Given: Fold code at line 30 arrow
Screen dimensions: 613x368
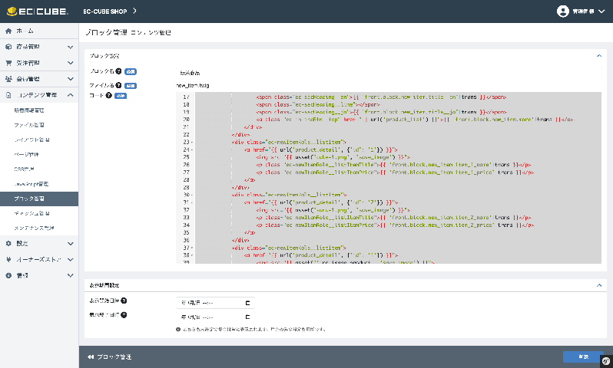Looking at the screenshot, I should [191, 195].
